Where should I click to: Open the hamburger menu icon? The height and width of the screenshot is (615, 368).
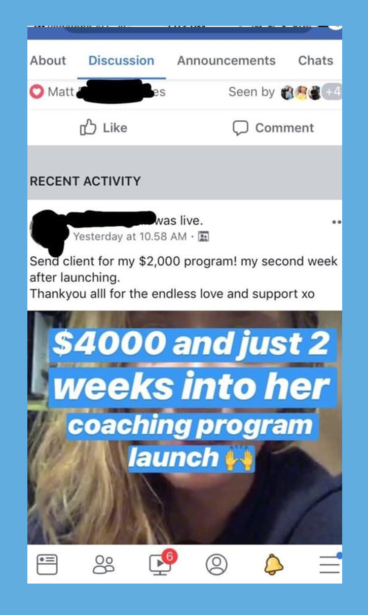tap(330, 563)
